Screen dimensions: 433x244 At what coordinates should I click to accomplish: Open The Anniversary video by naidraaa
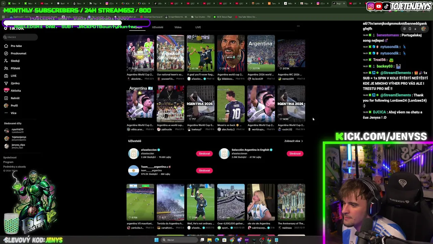pyautogui.click(x=291, y=202)
